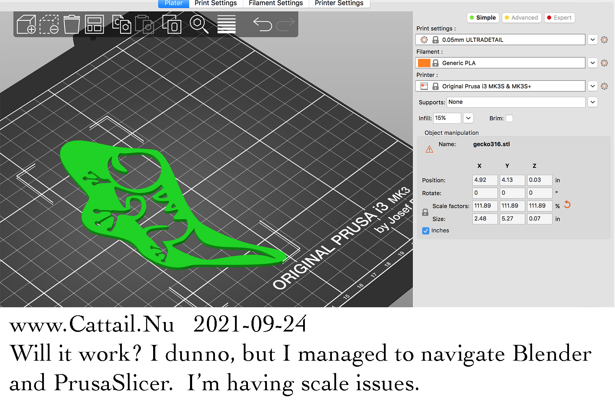Expand the Infill percentage dropdown
615x405 pixels.
(468, 118)
